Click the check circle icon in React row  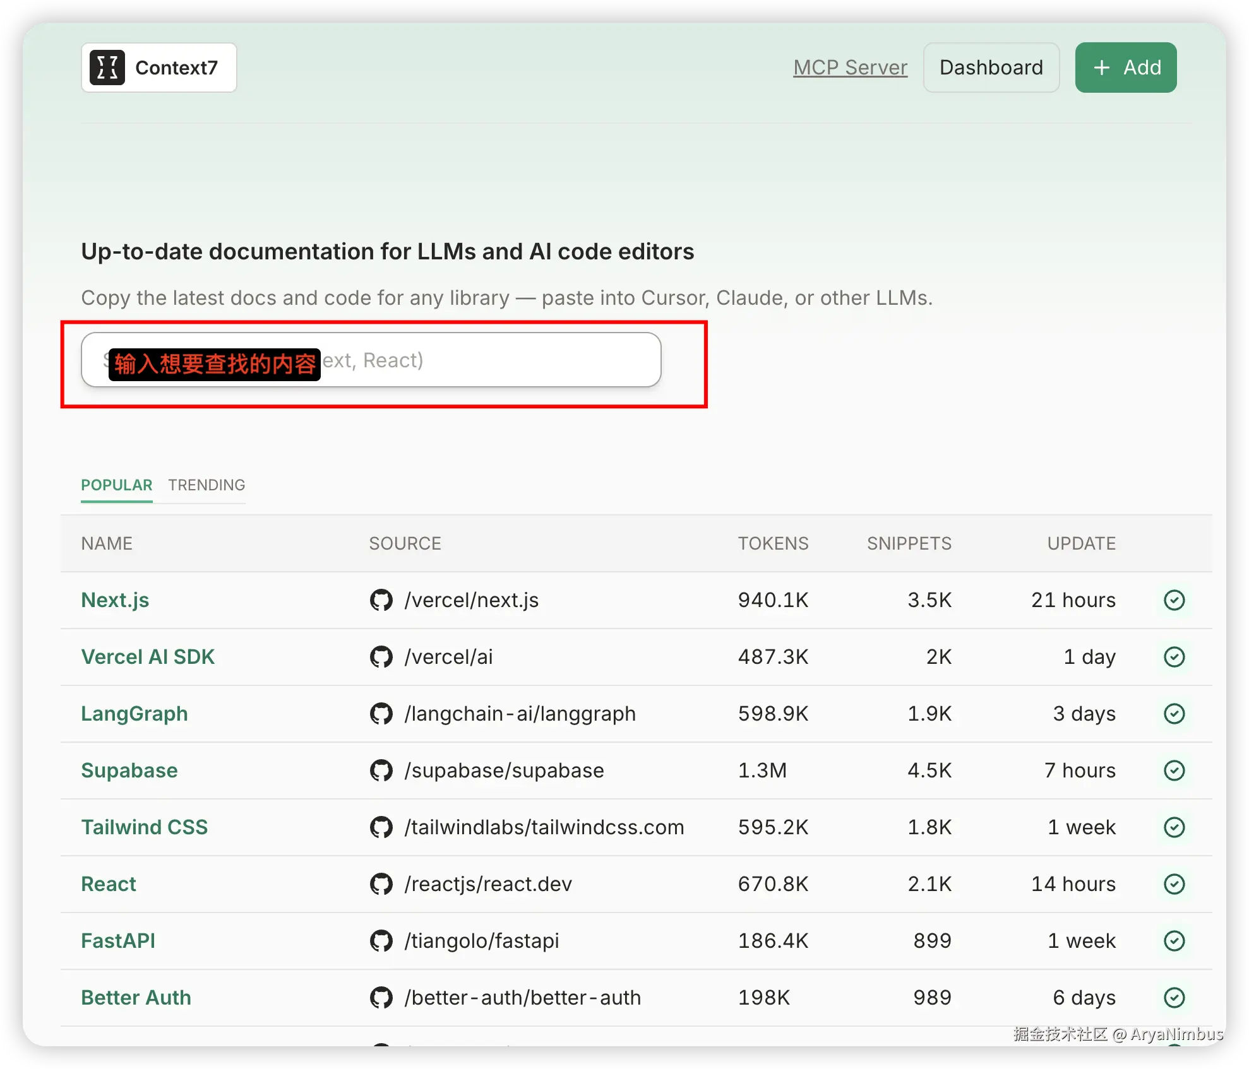coord(1174,884)
